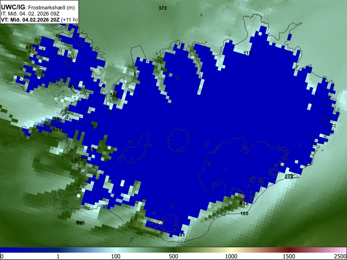The width and height of the screenshot is (347, 260).
Task: Click the 'UWC/IG: Frostmarkshæð (m)' title text
Action: 38,7
